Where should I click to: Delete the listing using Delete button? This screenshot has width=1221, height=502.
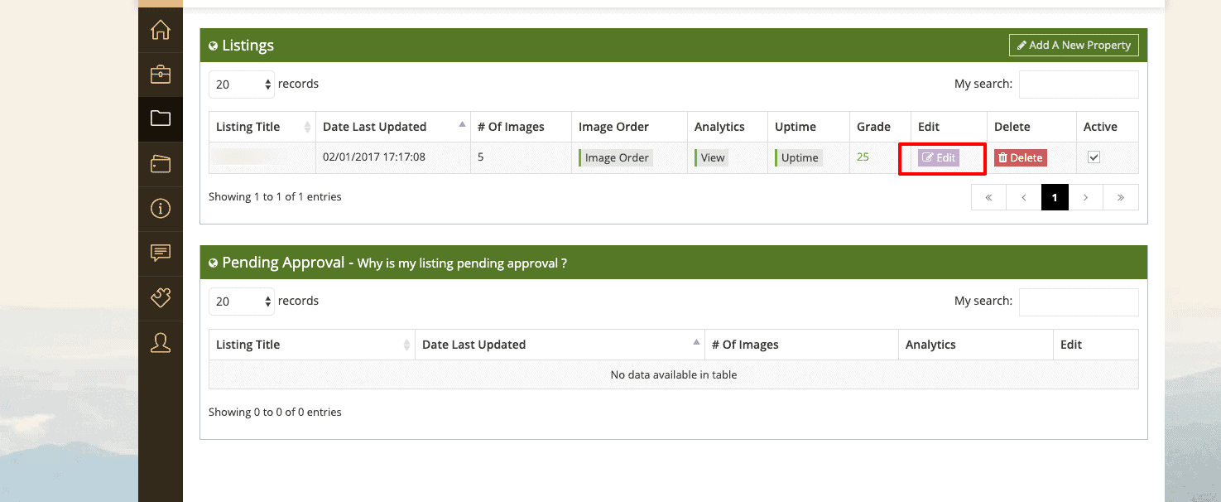click(x=1020, y=157)
